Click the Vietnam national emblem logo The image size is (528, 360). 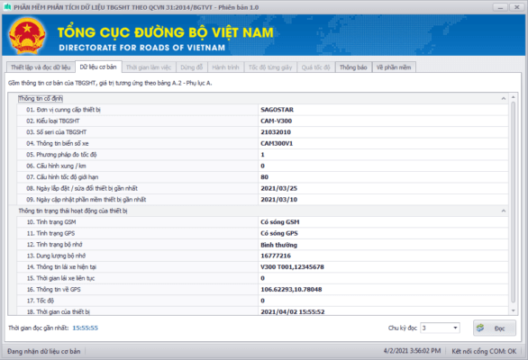[27, 35]
